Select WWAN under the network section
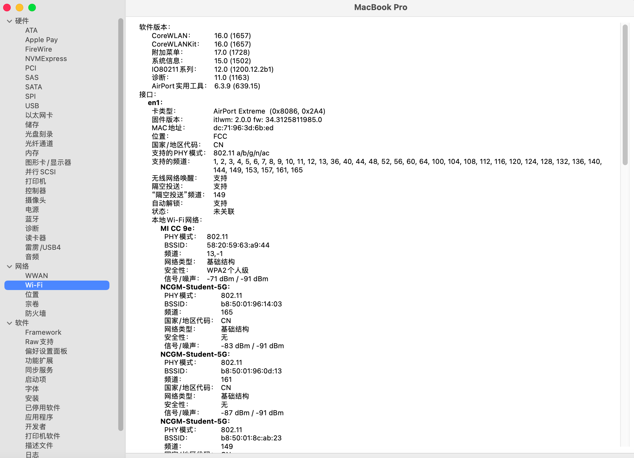The height and width of the screenshot is (458, 634). (x=36, y=276)
